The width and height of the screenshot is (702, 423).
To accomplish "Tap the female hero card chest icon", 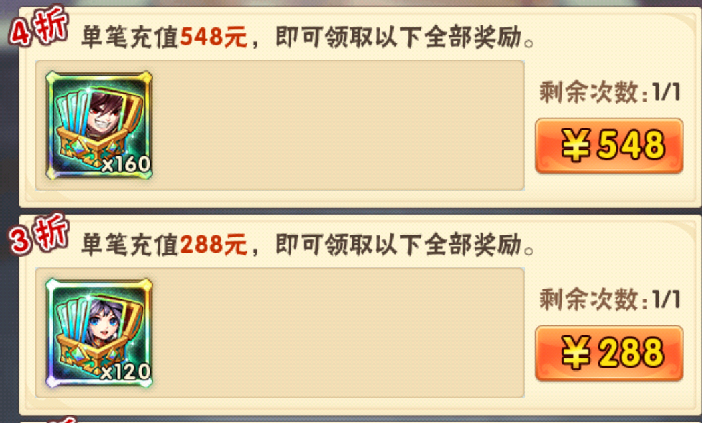I will (99, 333).
